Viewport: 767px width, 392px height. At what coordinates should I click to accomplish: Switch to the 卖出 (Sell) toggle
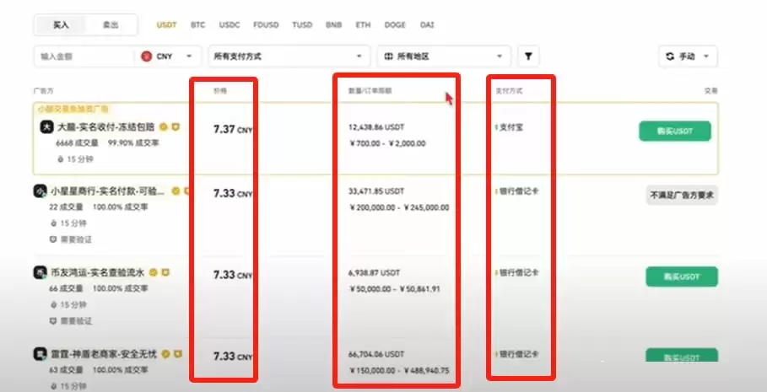coord(111,24)
